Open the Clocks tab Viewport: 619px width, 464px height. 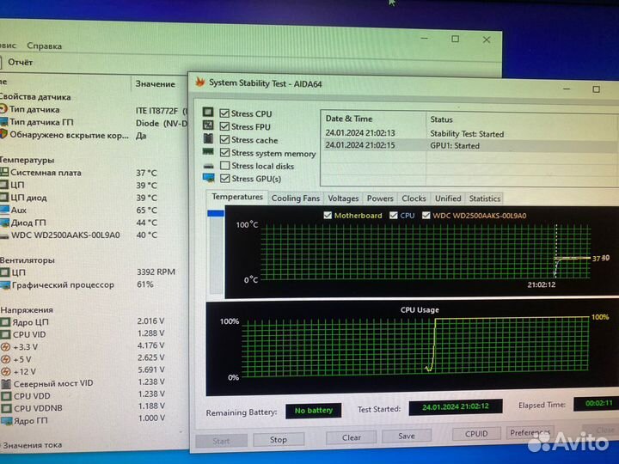pos(414,198)
